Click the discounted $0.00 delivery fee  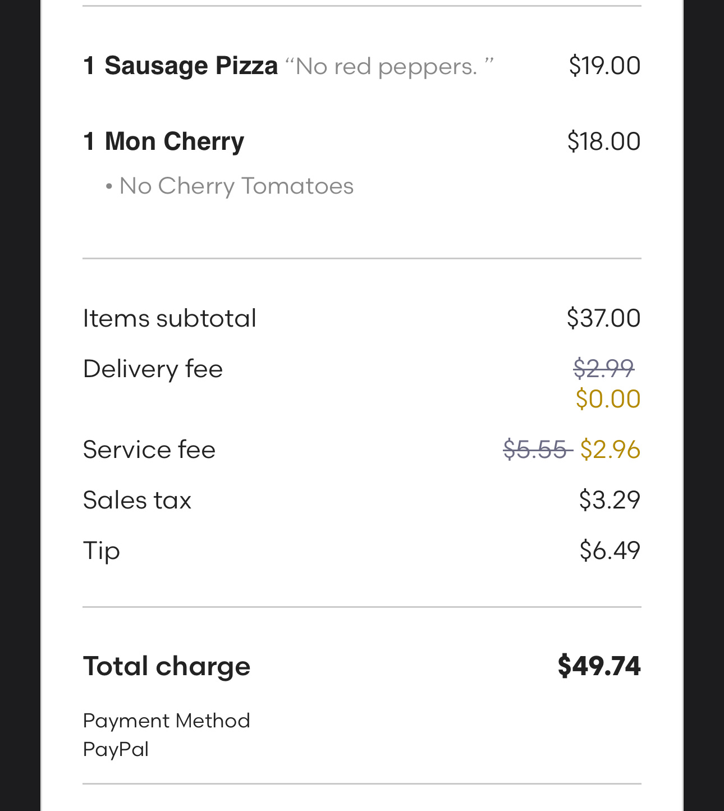tap(608, 399)
